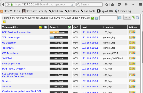Click the solution type column header icon

45,27
